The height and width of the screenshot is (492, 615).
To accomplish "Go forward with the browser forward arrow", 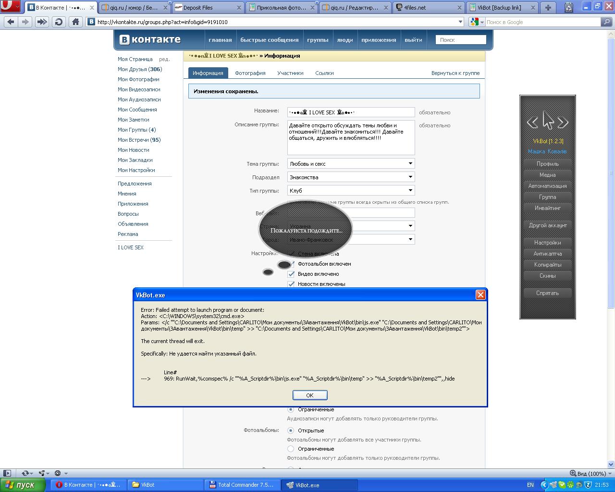I will pos(26,22).
